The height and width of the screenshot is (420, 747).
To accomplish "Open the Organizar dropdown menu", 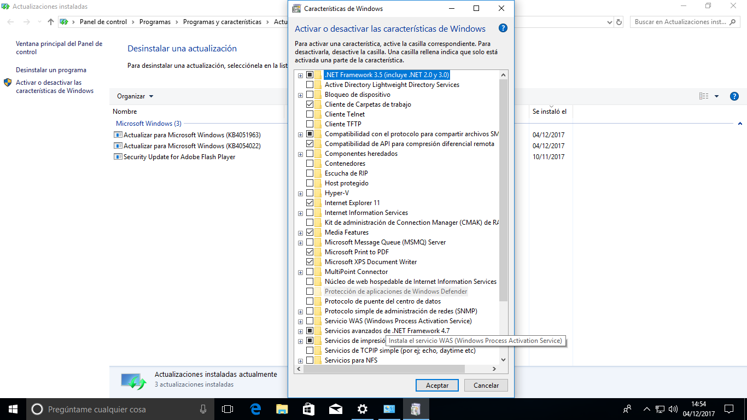I will [x=135, y=96].
